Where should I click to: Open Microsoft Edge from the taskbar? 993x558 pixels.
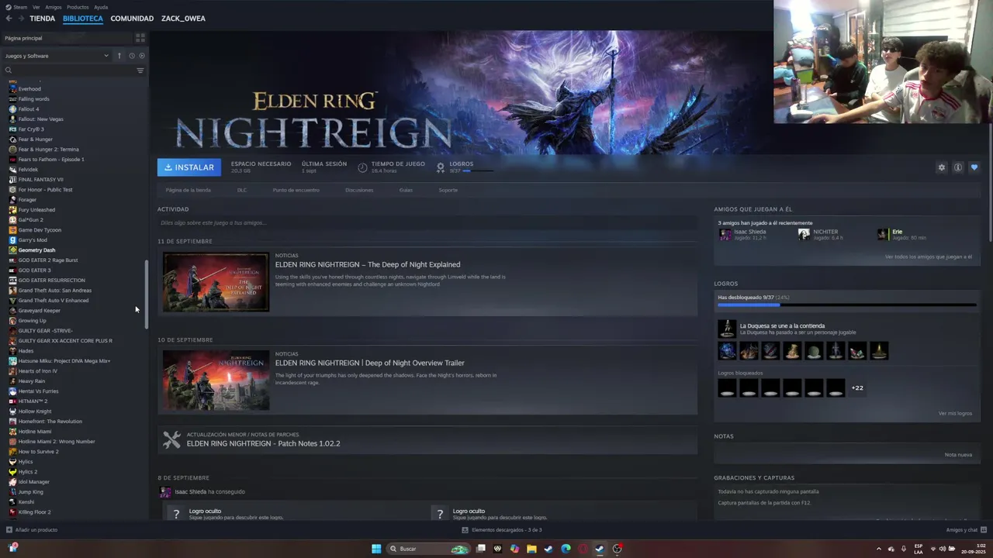[566, 549]
